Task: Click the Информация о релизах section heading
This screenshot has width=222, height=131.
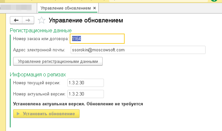Action: coord(38,74)
